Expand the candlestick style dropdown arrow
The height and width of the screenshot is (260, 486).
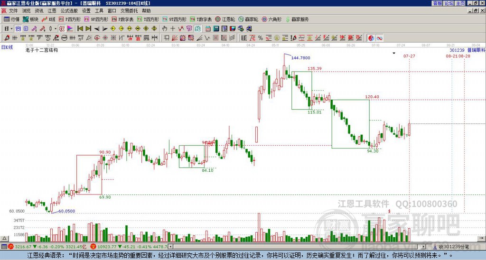(x=56, y=29)
